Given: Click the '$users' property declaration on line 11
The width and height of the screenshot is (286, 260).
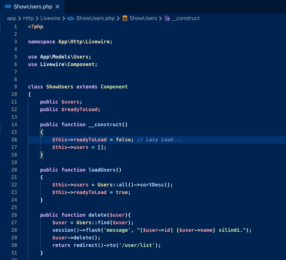Looking at the screenshot, I should (70, 102).
